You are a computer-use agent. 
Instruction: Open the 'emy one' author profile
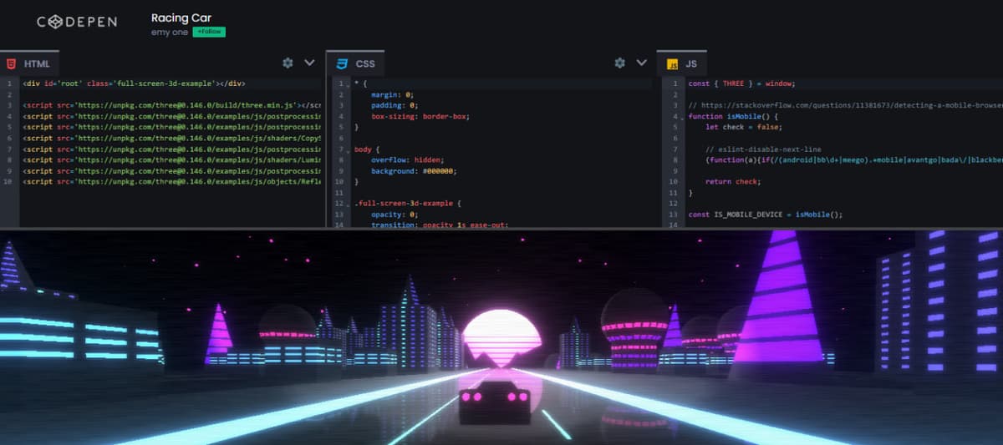click(170, 32)
